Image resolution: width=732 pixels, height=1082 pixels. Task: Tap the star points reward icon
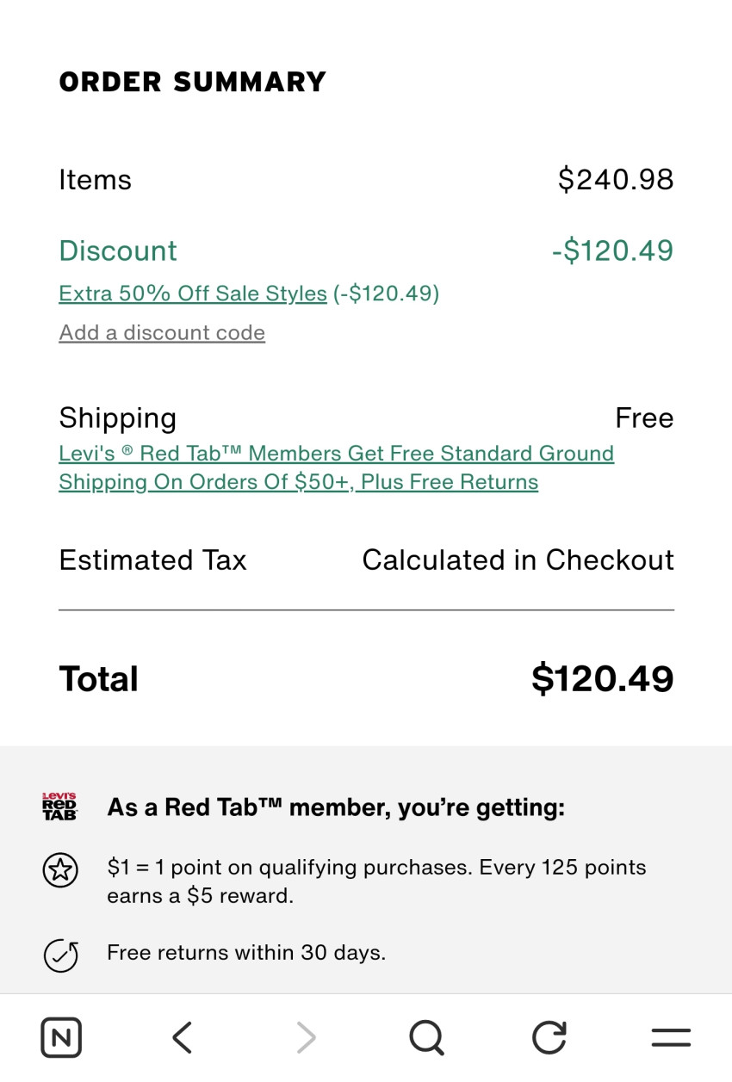click(x=60, y=870)
